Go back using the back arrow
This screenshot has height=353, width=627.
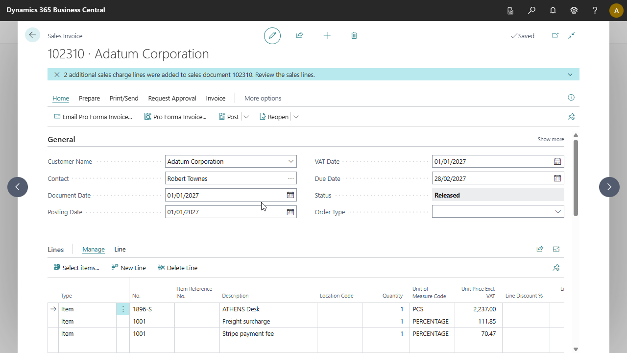(x=32, y=35)
